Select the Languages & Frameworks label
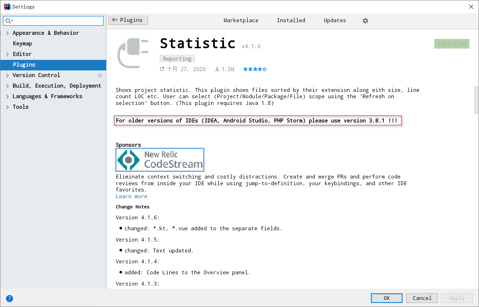Image resolution: width=479 pixels, height=307 pixels. 47,96
